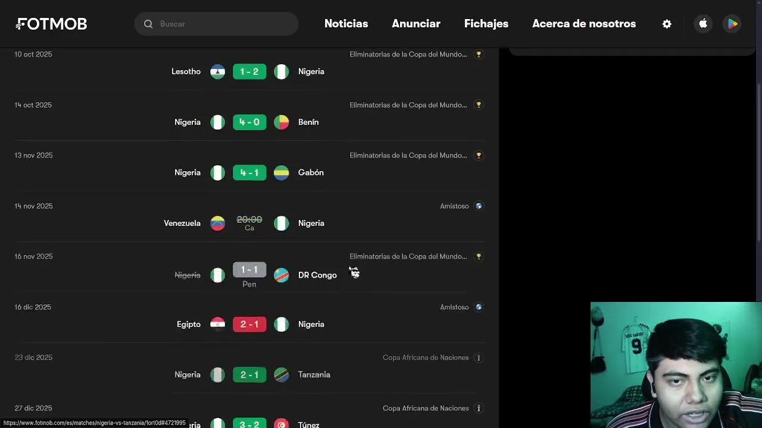Image resolution: width=762 pixels, height=428 pixels.
Task: Click the DR Congo flag icon
Action: coord(281,275)
